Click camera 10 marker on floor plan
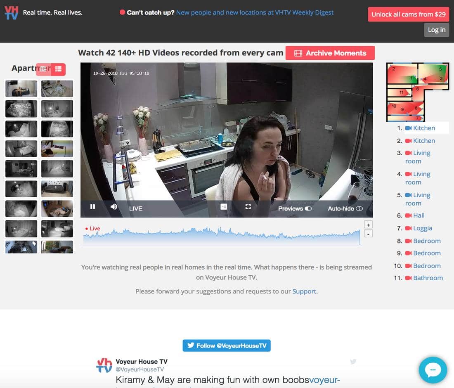Screen dimensions: 454x388 point(394,106)
